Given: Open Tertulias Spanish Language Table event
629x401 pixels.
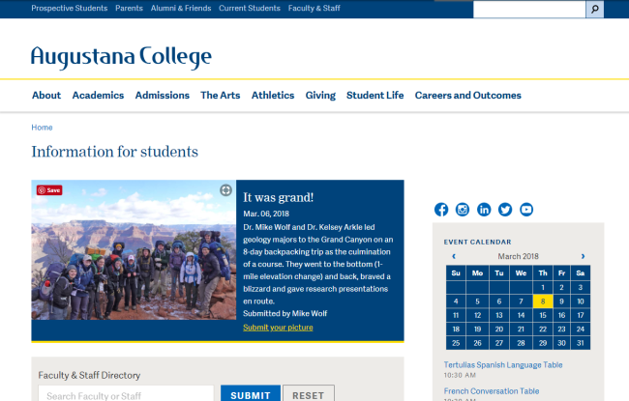Looking at the screenshot, I should [x=503, y=365].
